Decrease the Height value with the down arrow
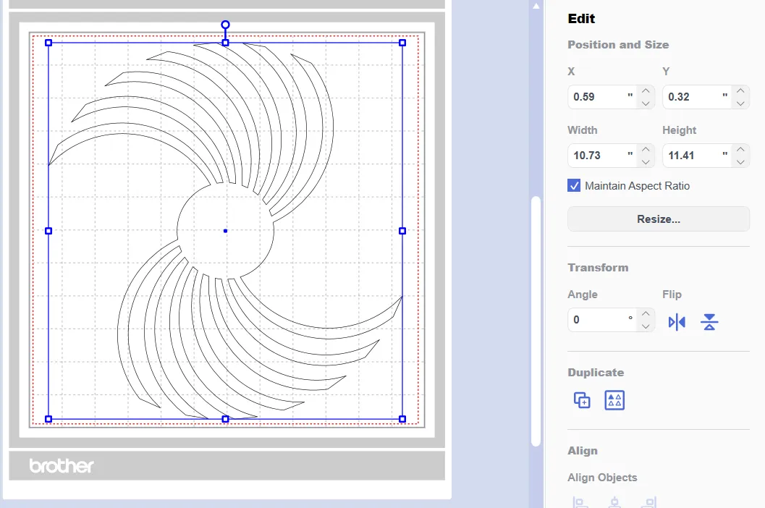Image resolution: width=765 pixels, height=508 pixels. point(740,162)
